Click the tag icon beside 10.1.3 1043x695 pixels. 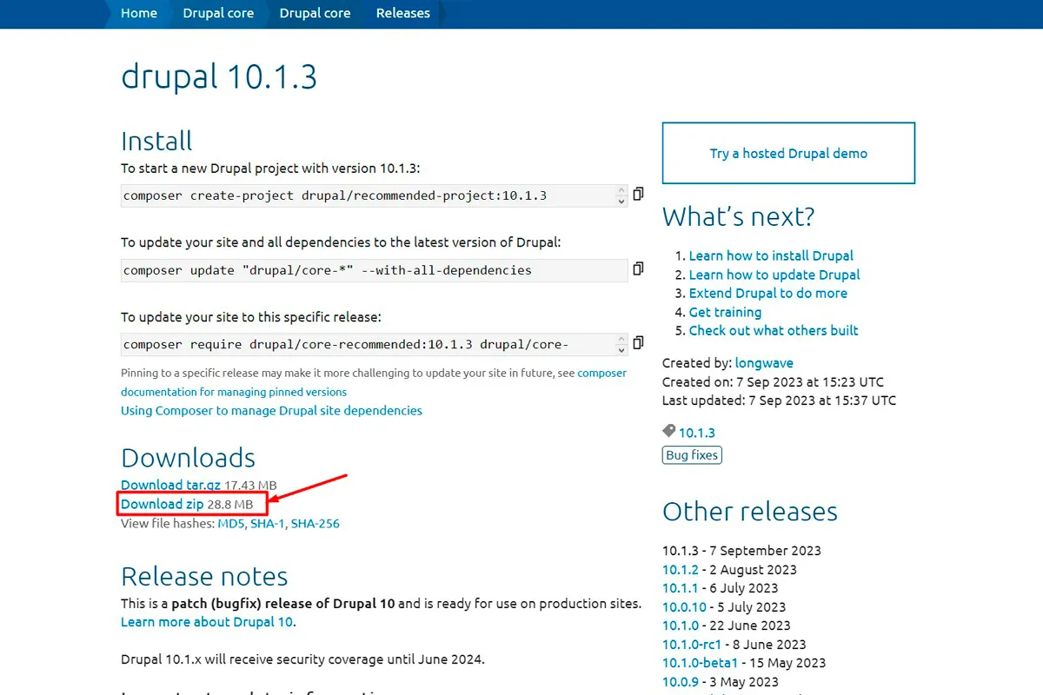[x=668, y=431]
